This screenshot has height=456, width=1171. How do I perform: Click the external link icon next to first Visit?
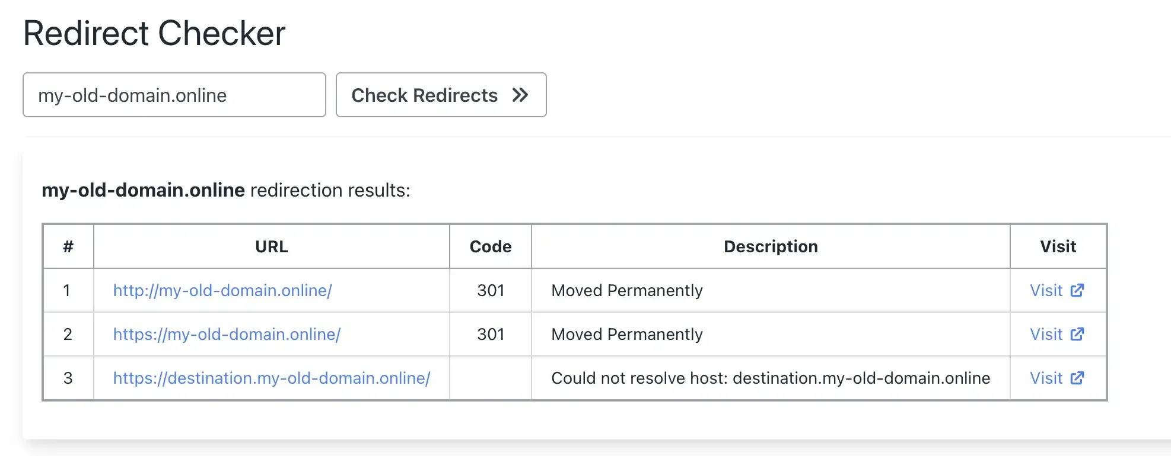tap(1078, 290)
